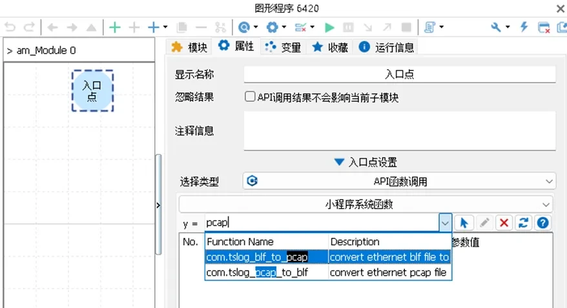Toggle the function name dropdown arrow
This screenshot has height=308, width=567.
click(x=445, y=223)
